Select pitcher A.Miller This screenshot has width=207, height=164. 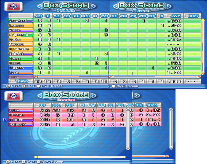(x=21, y=120)
